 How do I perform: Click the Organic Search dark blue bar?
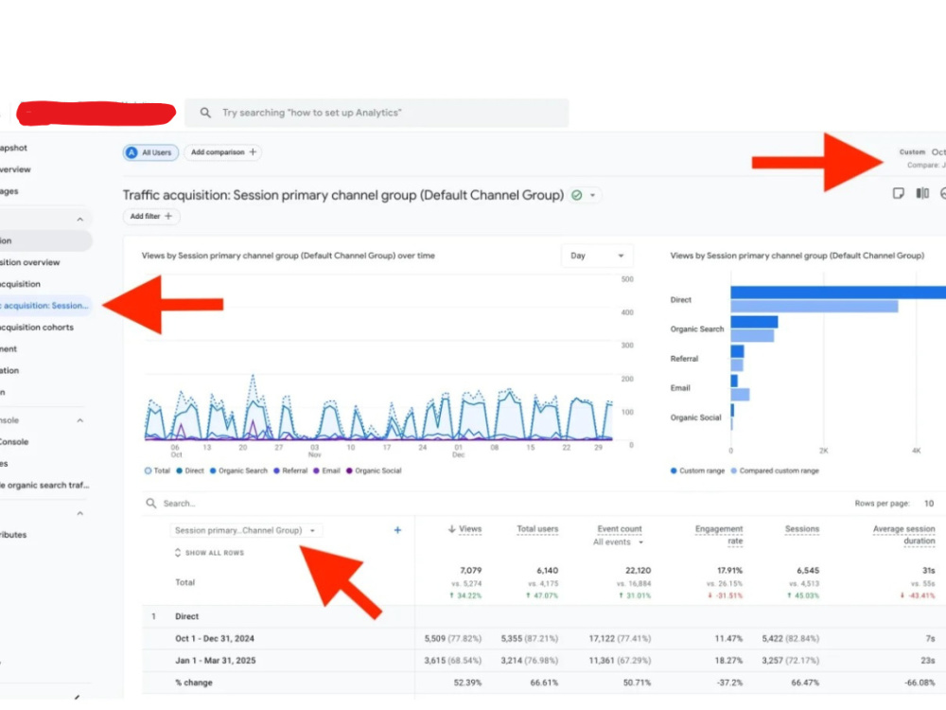(x=754, y=322)
